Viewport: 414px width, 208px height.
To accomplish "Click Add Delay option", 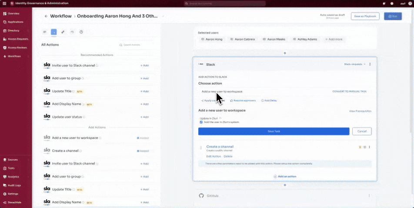I will click(x=269, y=101).
